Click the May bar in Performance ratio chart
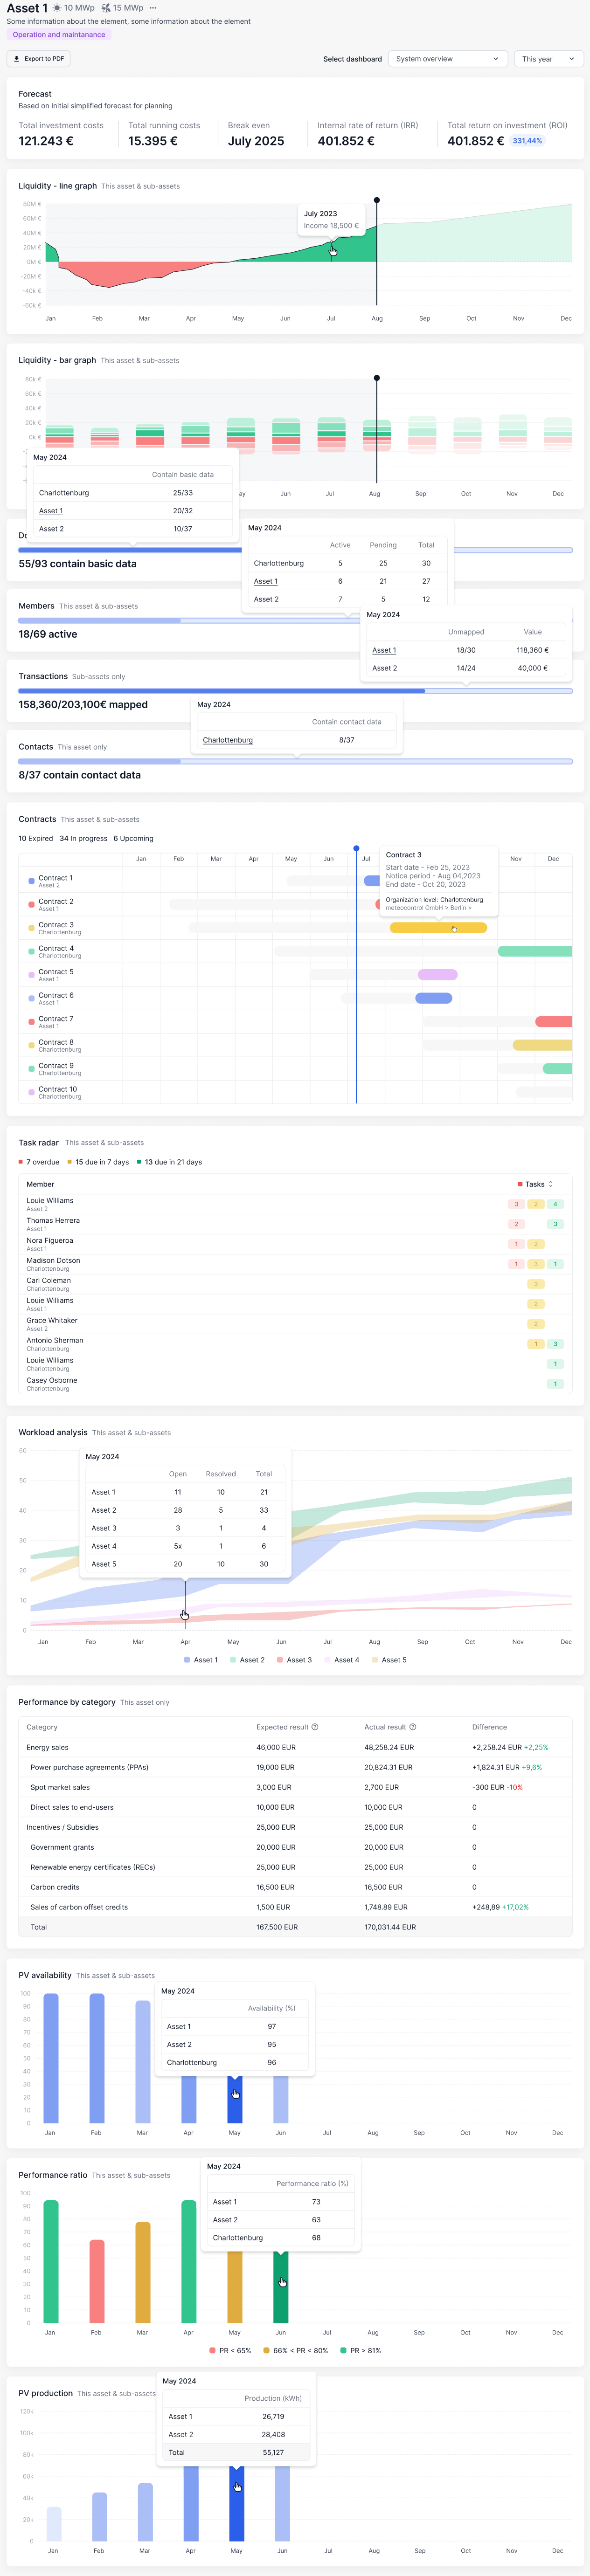The width and height of the screenshot is (590, 2576). [235, 2287]
